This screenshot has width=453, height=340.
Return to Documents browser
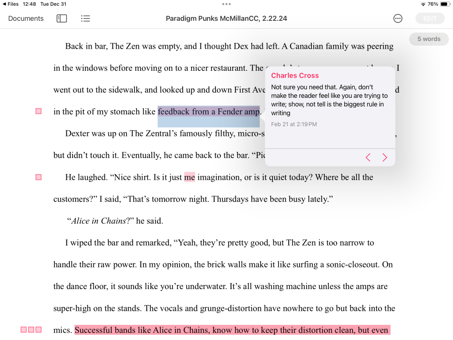(26, 19)
